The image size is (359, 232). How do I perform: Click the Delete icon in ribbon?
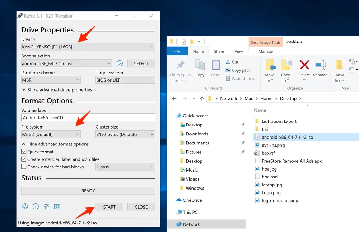pyautogui.click(x=304, y=65)
